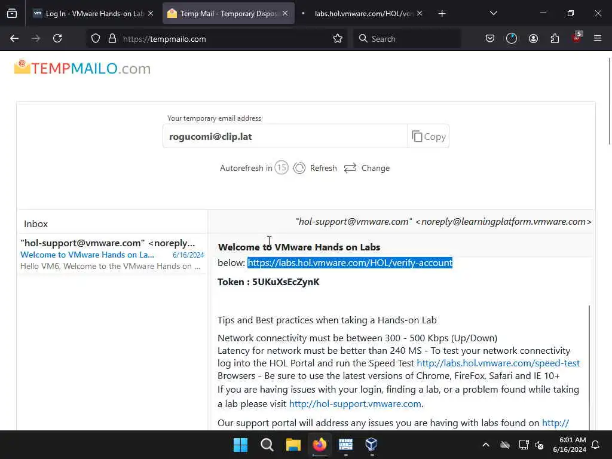612x459 pixels.
Task: Bookmark this page with star icon
Action: tap(338, 39)
